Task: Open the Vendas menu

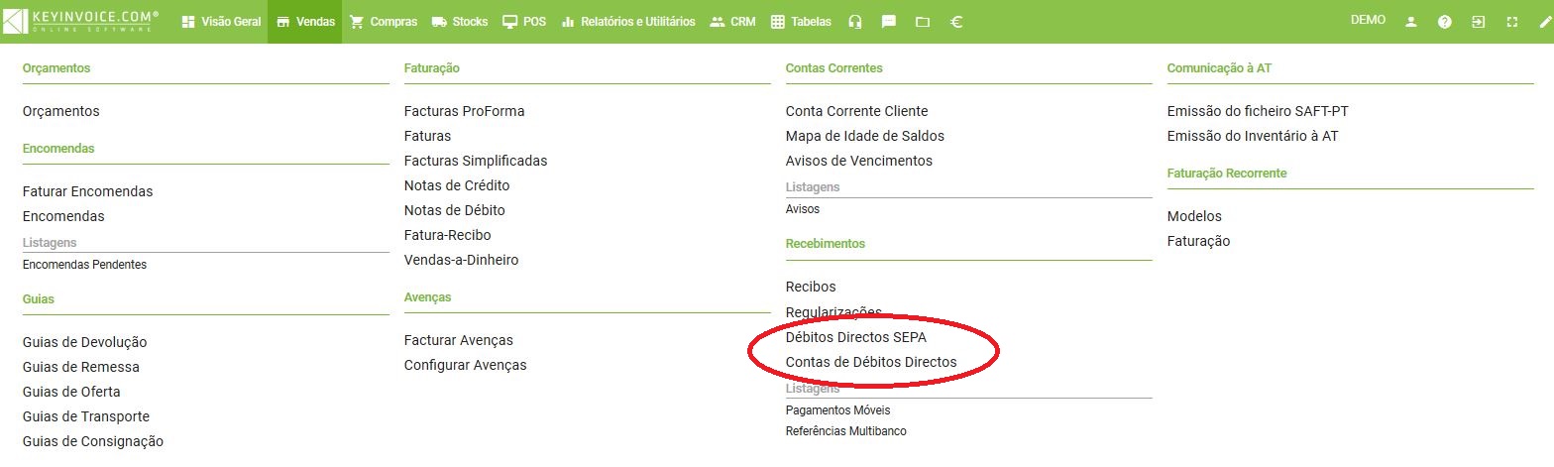Action: click(x=305, y=22)
